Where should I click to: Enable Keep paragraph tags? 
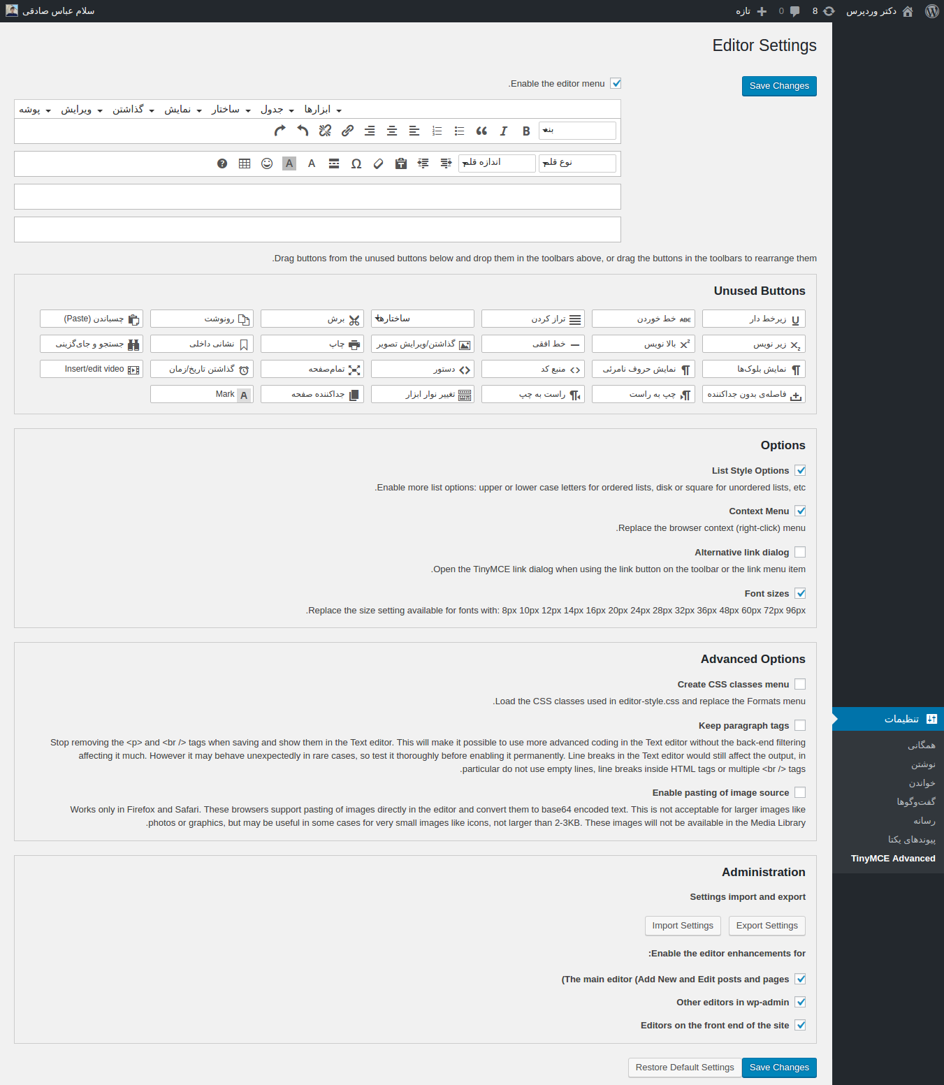click(x=800, y=725)
